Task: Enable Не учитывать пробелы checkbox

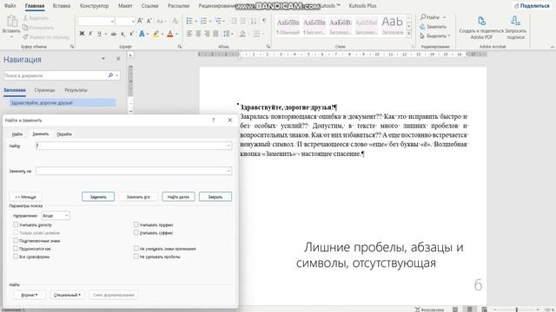Action: pos(136,257)
